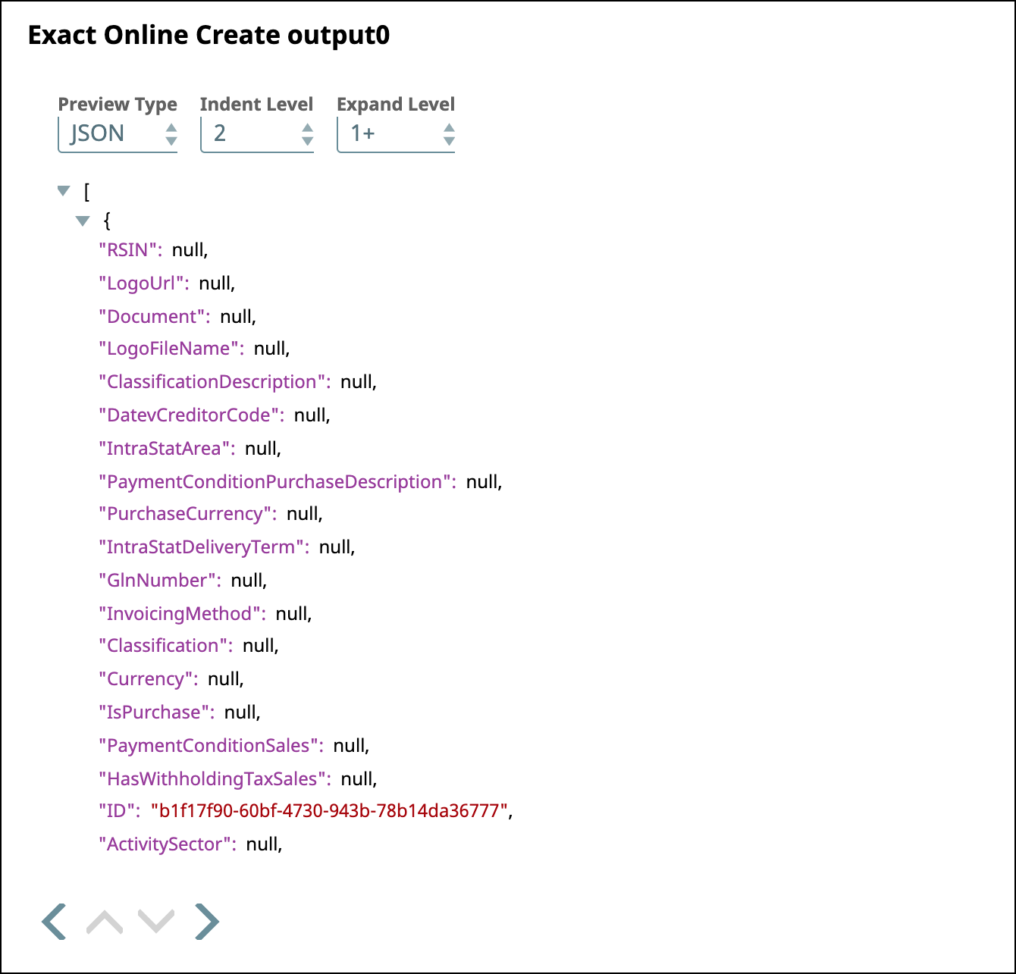Select the "IsPurchase" key

coord(157,712)
